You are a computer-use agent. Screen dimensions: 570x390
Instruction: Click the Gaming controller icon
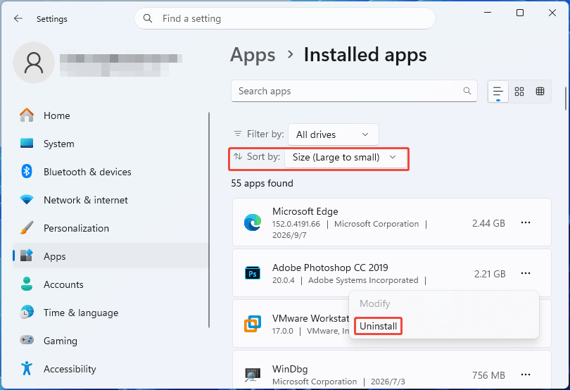[27, 340]
